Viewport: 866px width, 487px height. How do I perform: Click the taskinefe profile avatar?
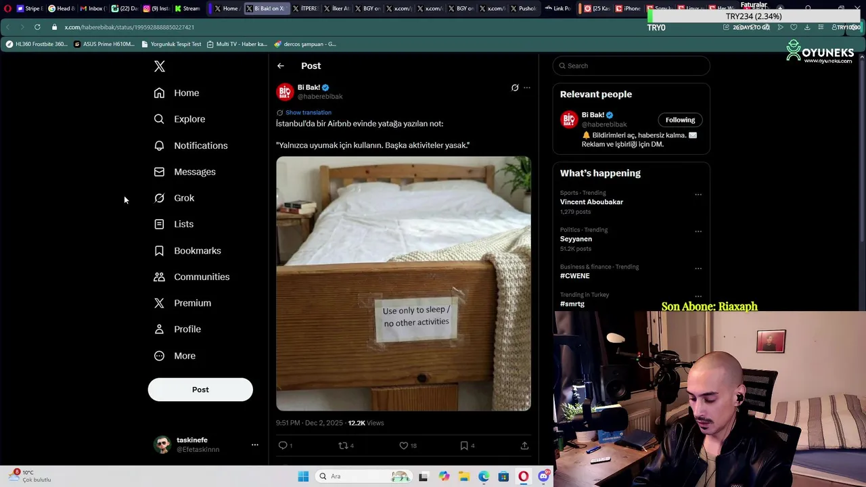tap(162, 444)
